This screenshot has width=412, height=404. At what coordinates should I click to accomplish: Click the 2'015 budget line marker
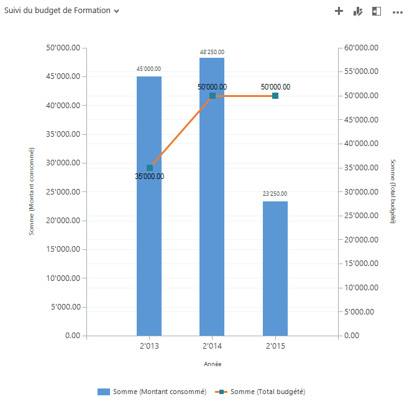(x=275, y=96)
